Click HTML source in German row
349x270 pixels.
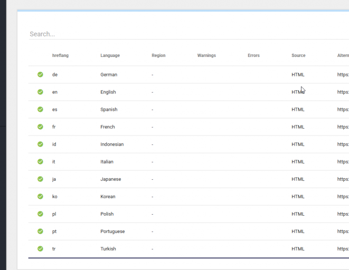(298, 75)
